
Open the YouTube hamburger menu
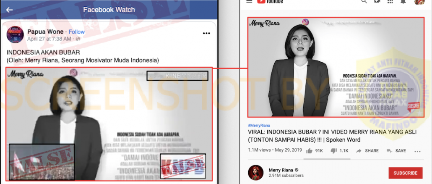[249, 1]
